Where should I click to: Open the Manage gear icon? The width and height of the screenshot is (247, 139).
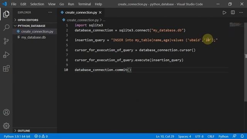point(6,126)
